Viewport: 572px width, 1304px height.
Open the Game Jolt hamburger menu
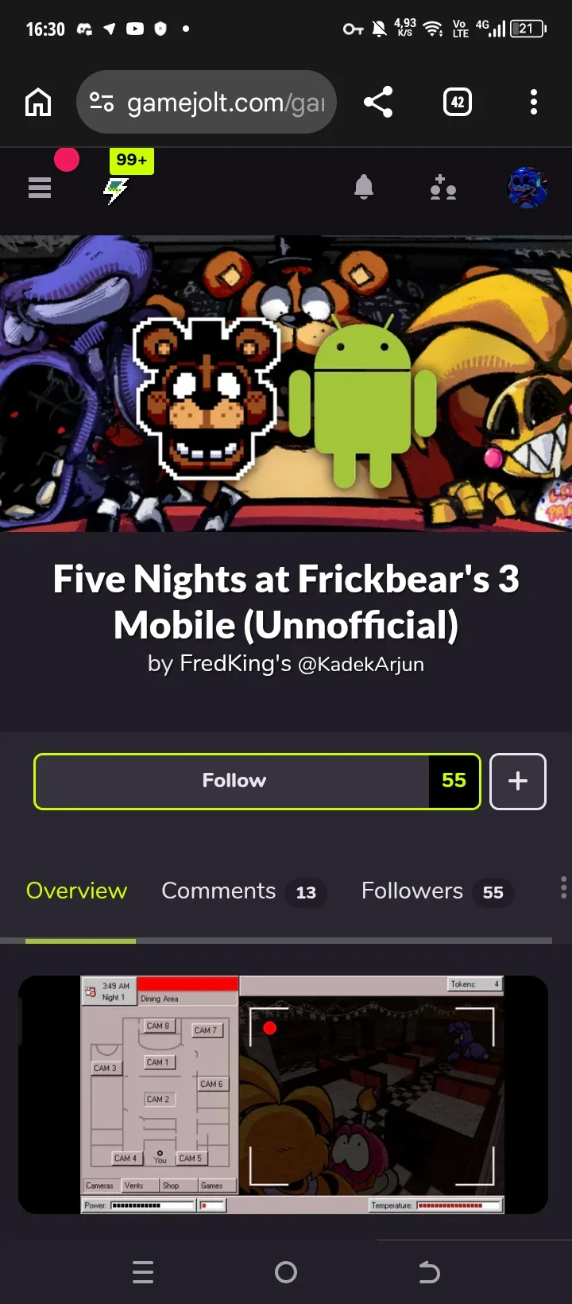click(40, 188)
